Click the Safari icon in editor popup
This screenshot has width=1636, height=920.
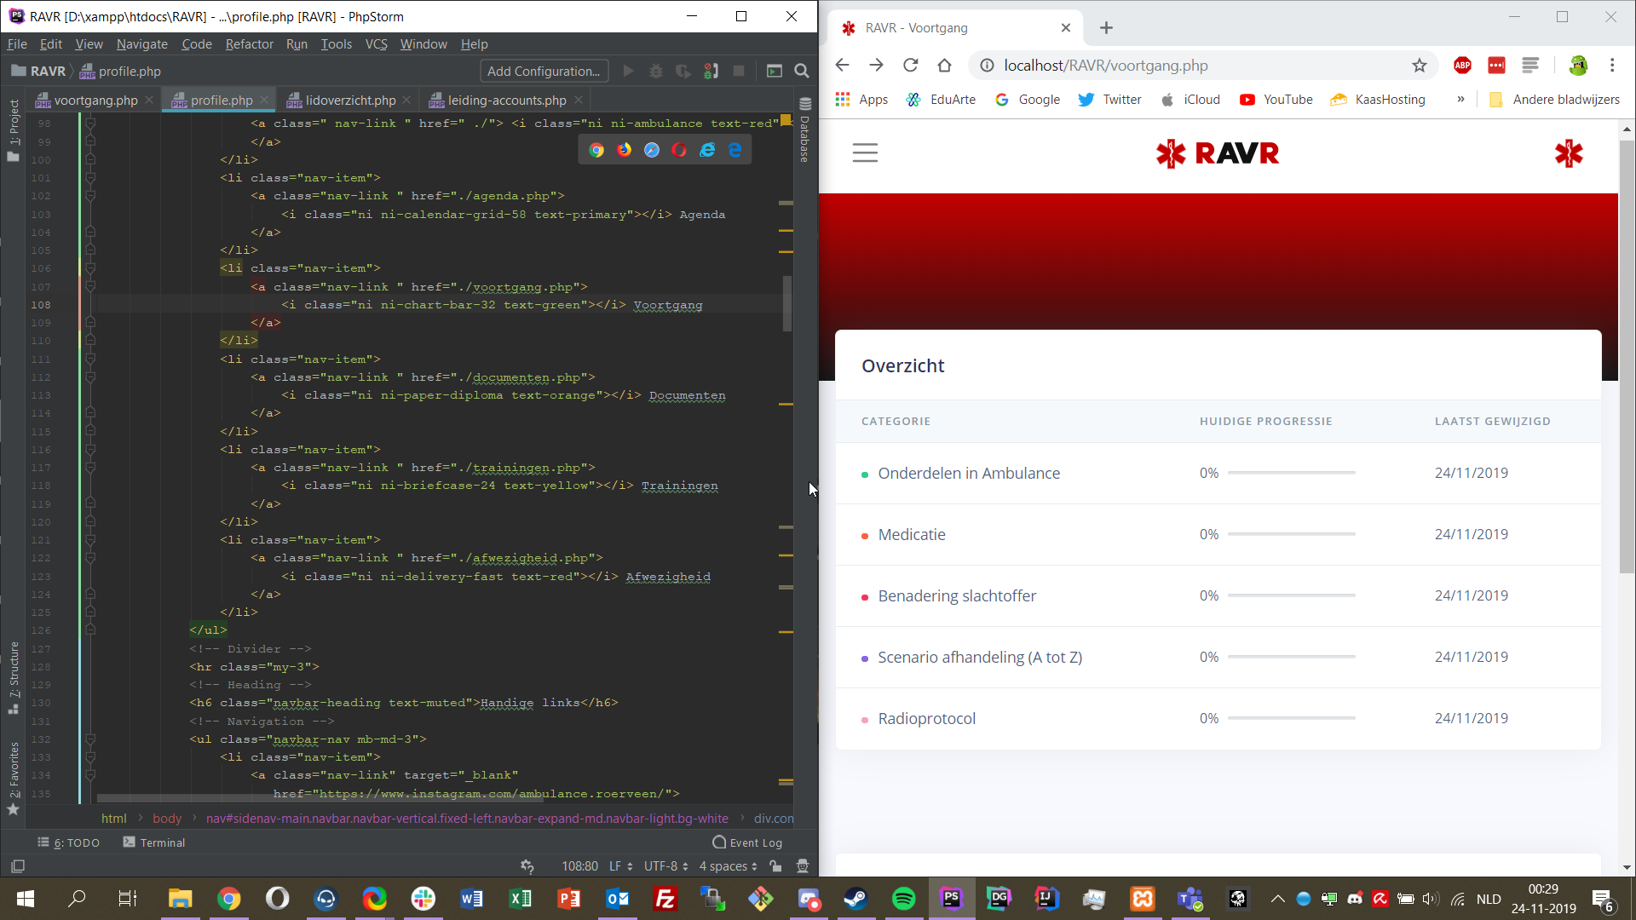click(x=652, y=150)
